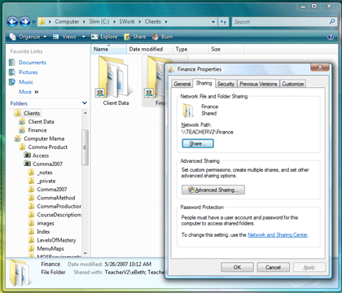Screen dimensions: 342x293
Task: Click the magnifier search icon
Action: click(x=332, y=21)
